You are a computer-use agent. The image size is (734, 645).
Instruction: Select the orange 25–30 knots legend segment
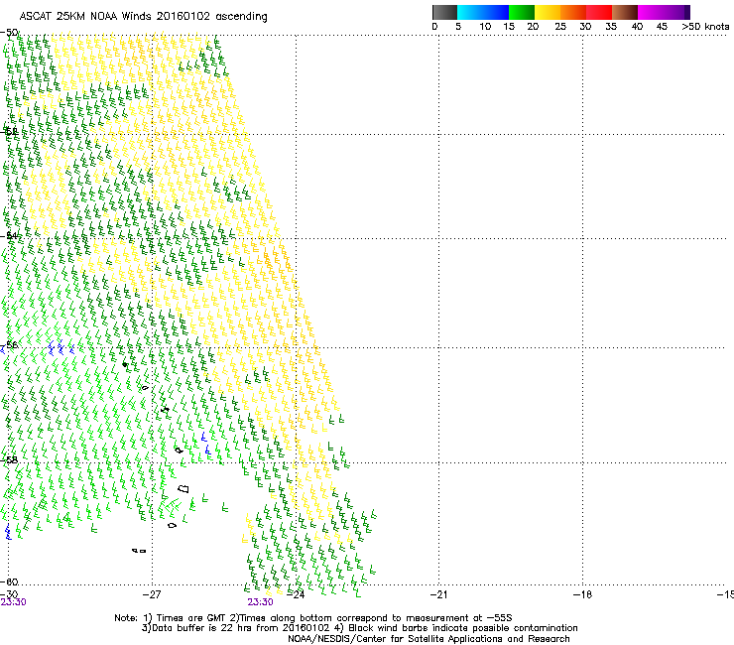(573, 12)
